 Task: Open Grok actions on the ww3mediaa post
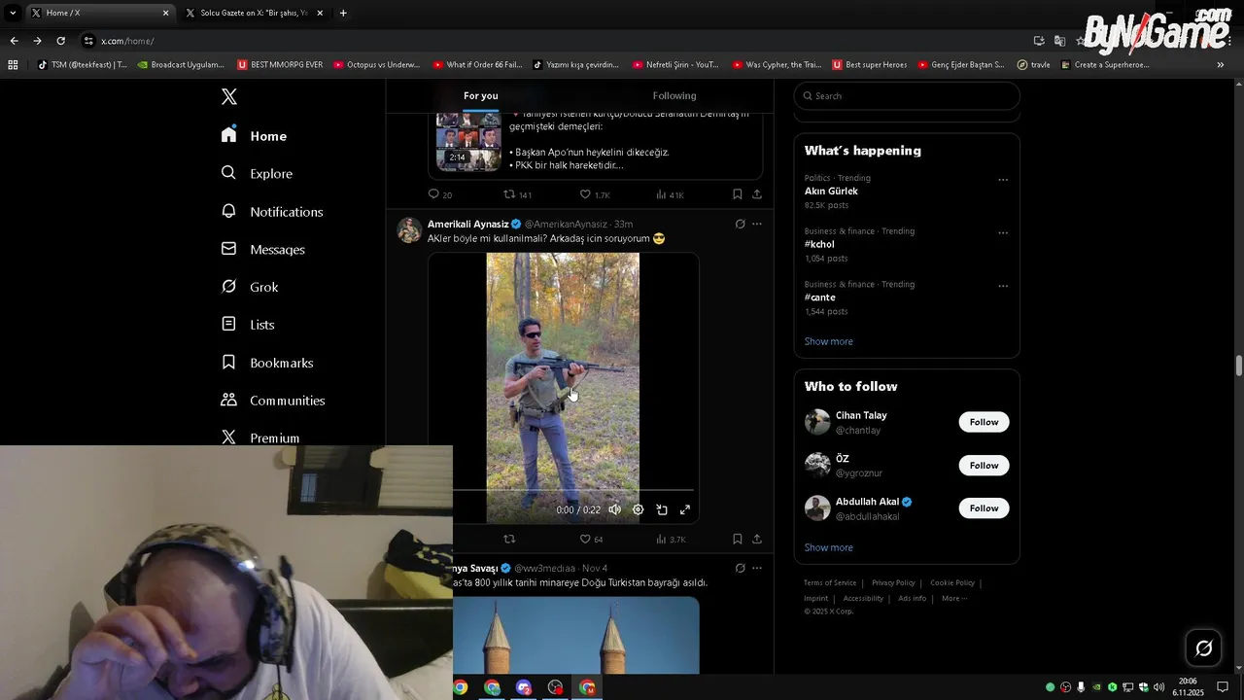[740, 568]
